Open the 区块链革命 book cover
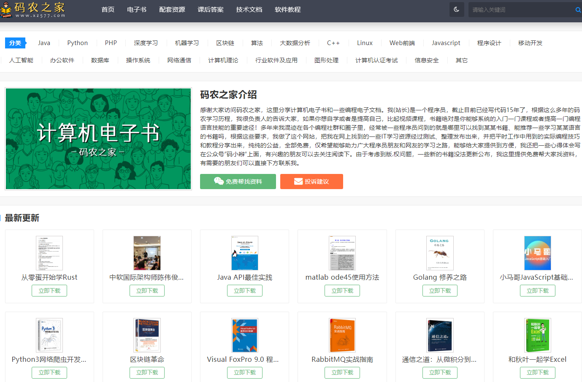Screen dimensions: 582x382 pyautogui.click(x=147, y=335)
